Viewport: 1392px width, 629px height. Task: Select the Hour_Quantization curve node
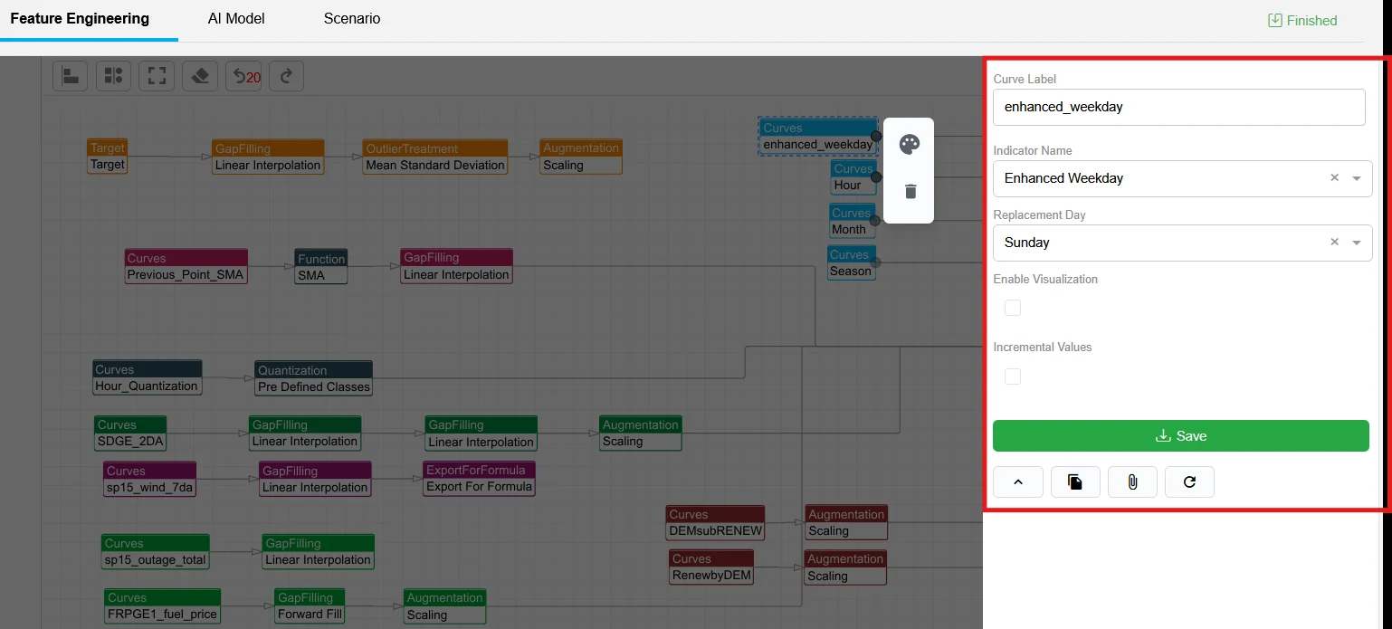147,377
